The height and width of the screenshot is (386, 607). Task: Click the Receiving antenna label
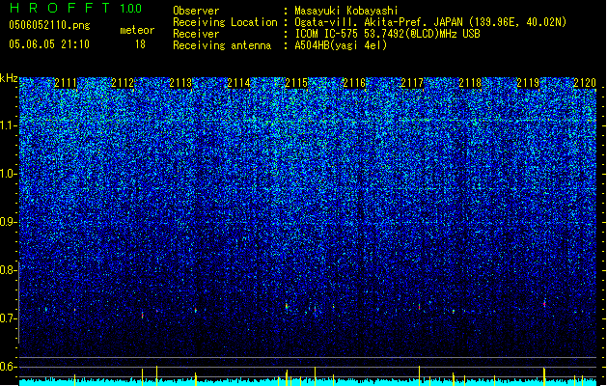222,45
